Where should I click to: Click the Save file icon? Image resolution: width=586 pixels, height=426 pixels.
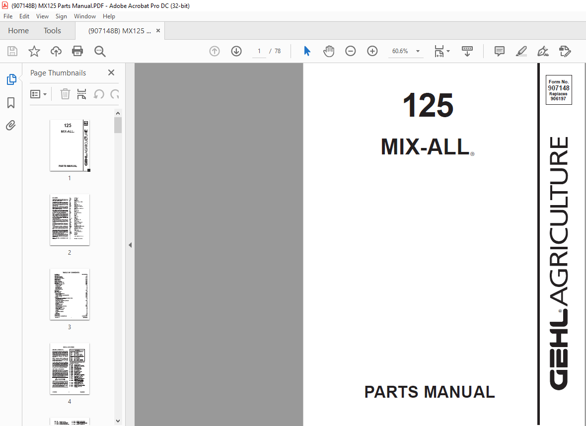12,51
